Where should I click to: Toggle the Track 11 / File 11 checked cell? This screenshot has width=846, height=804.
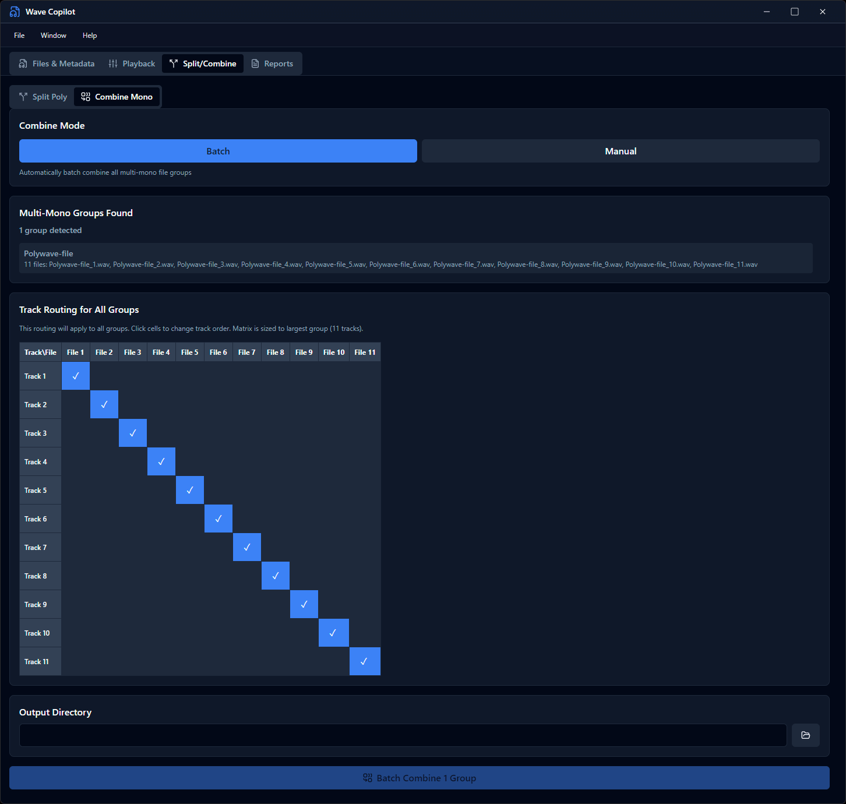(365, 661)
